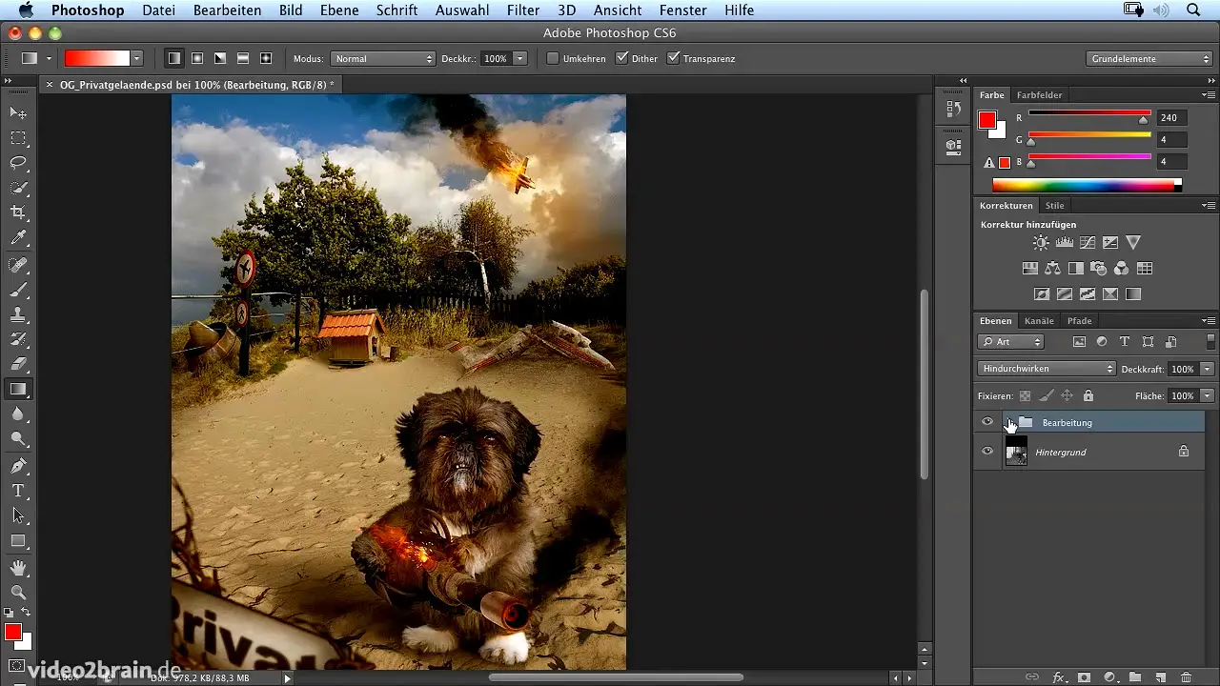The image size is (1220, 686).
Task: Add Curves adjustment
Action: [x=1087, y=243]
